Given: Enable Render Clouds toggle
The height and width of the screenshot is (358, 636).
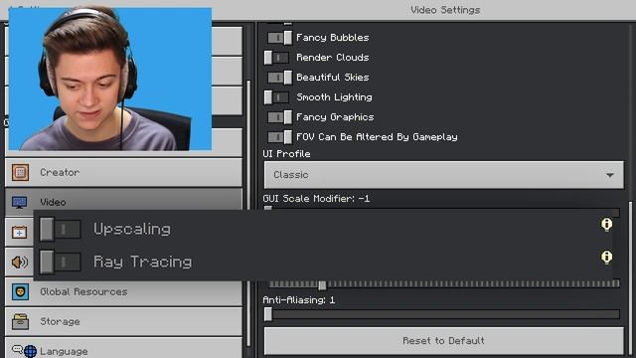Looking at the screenshot, I should [x=276, y=58].
